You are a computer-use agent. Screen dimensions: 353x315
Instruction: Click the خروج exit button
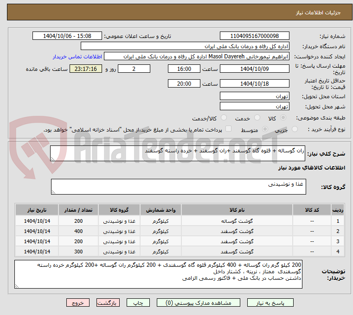(x=77, y=302)
